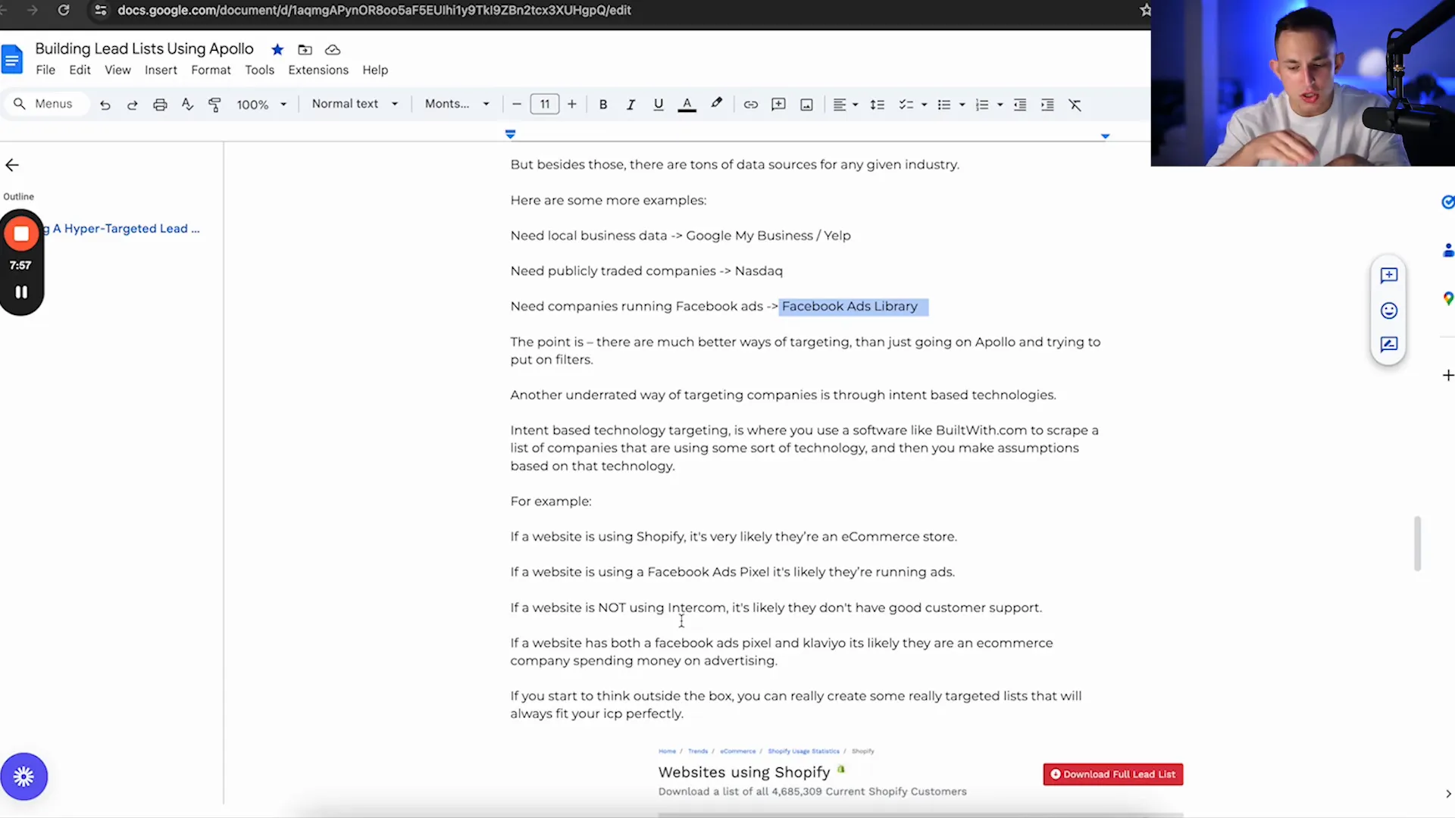This screenshot has height=818, width=1455.
Task: Select the link insertion icon
Action: tap(749, 104)
